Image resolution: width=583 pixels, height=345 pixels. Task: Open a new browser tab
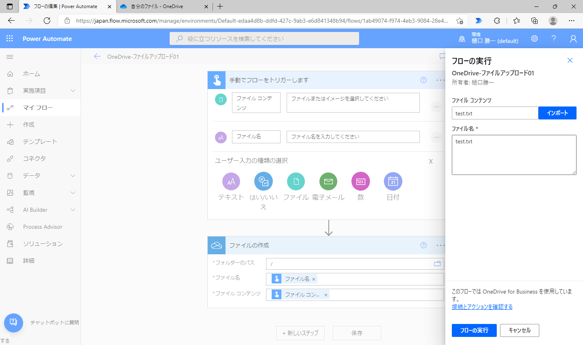click(x=220, y=6)
